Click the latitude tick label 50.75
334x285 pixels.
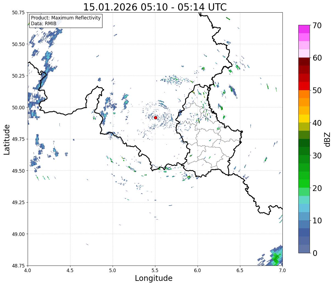(18, 13)
